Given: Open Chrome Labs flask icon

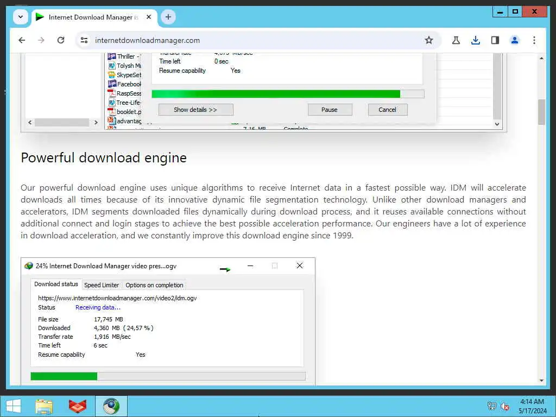Looking at the screenshot, I should click(x=456, y=40).
